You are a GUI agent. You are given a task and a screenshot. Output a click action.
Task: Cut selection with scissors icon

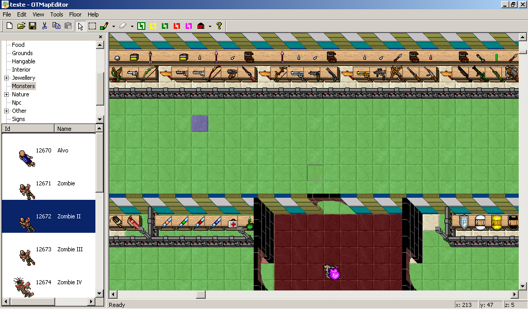click(44, 26)
